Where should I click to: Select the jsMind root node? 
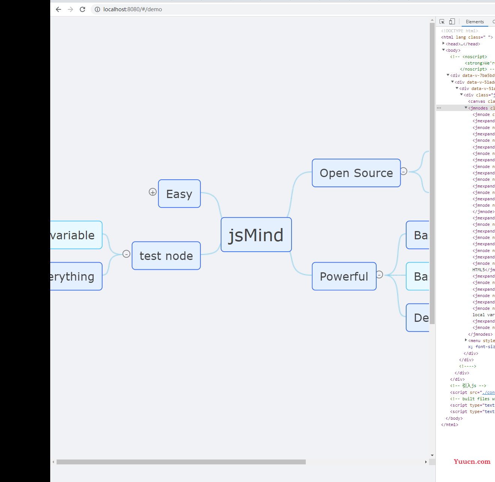click(x=256, y=235)
